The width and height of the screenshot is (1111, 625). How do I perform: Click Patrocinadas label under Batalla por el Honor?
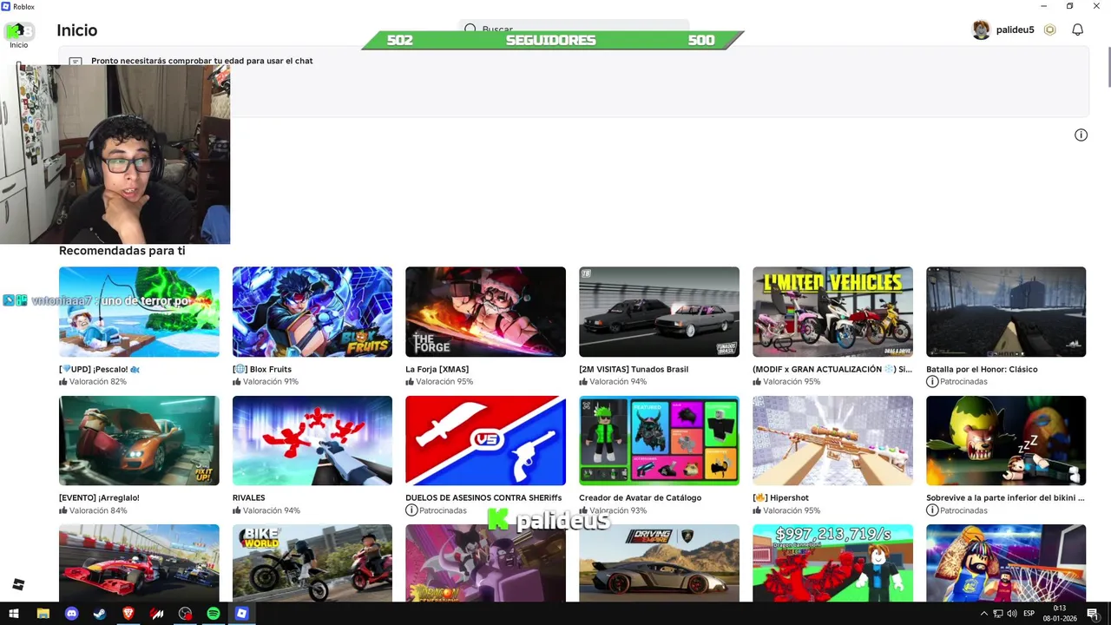[x=963, y=382]
